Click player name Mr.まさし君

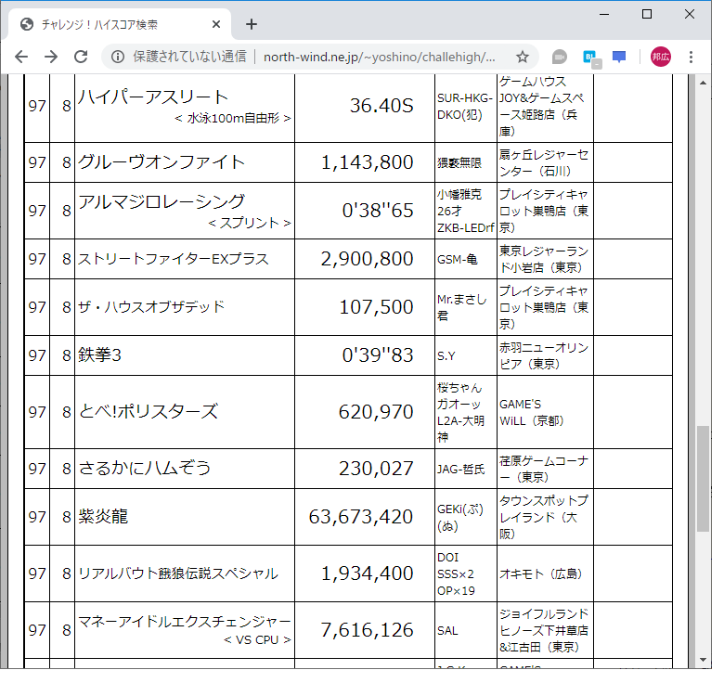461,307
